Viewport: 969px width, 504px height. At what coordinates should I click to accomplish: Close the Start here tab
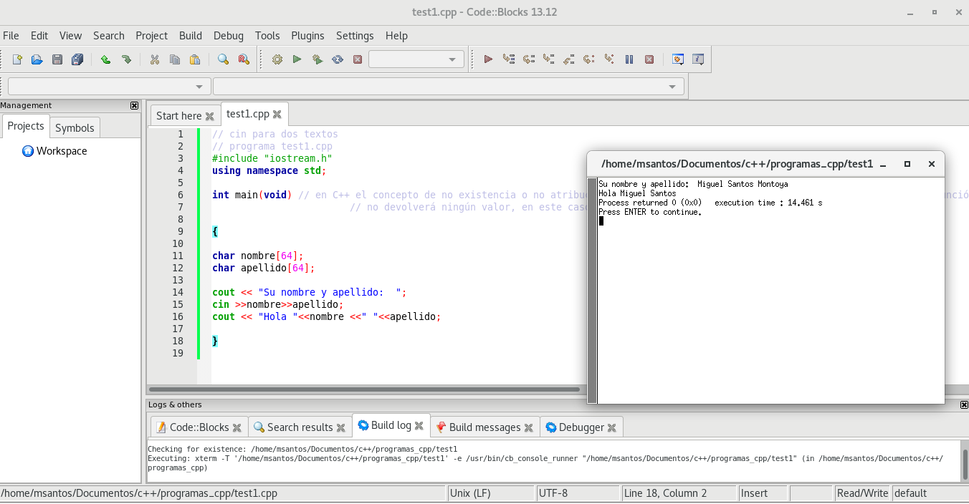pyautogui.click(x=209, y=116)
